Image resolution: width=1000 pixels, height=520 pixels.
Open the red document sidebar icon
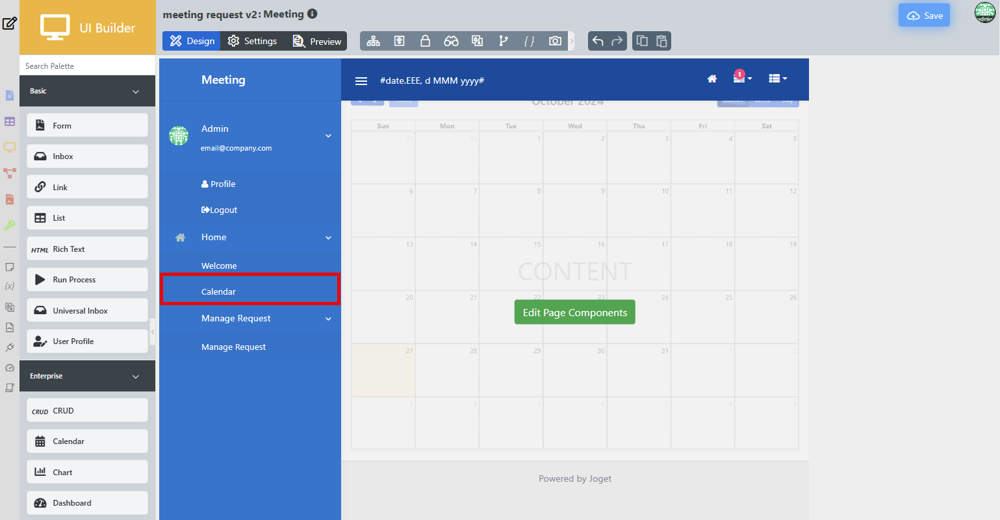click(10, 199)
